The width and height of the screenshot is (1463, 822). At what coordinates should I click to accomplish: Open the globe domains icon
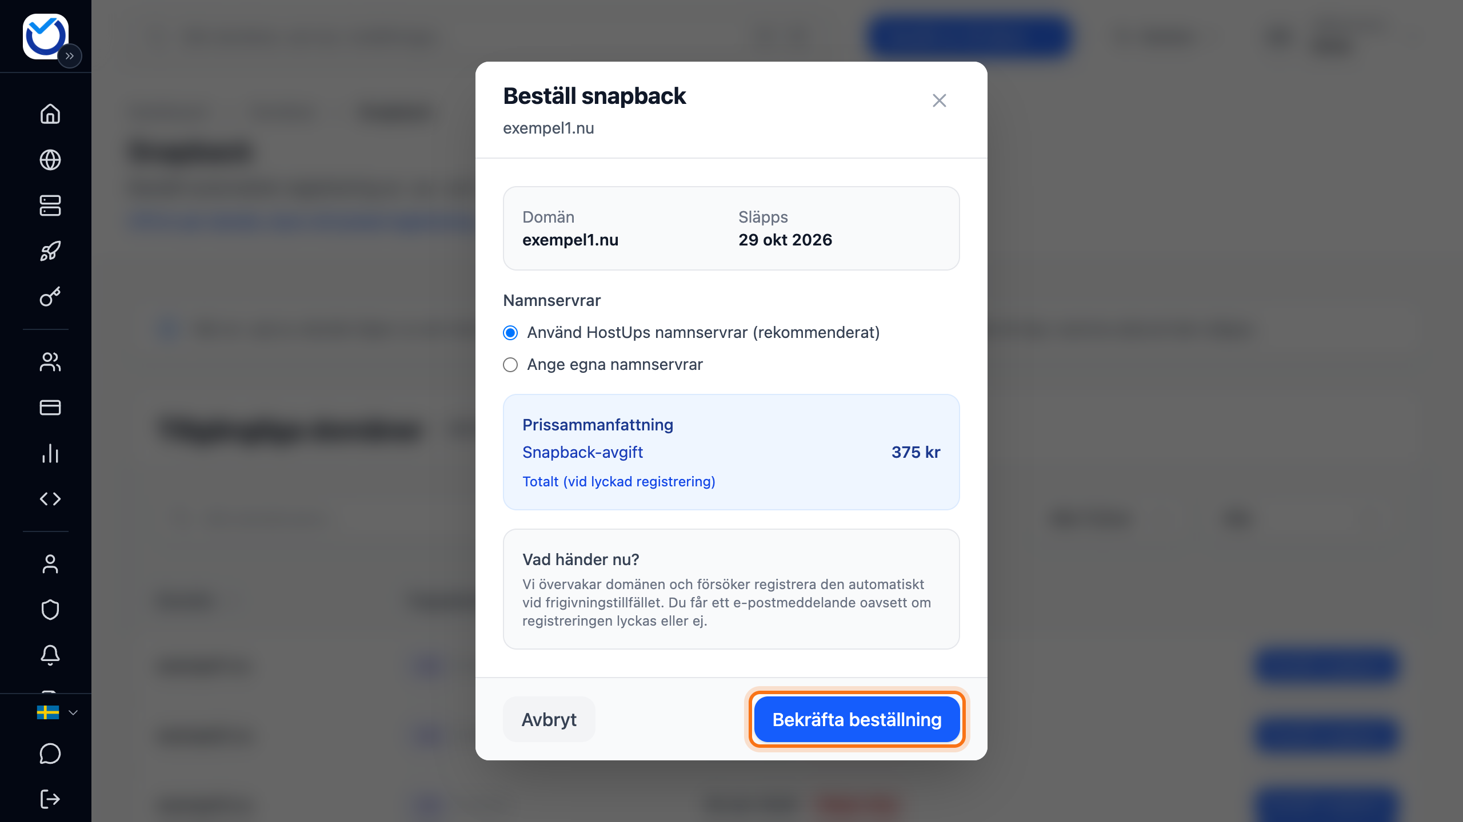(x=50, y=160)
